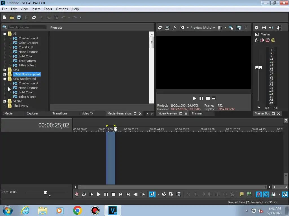Expand the OFX folder
Screen dimensions: 289x216
(5, 70)
